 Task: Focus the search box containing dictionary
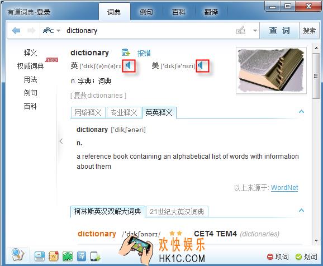coord(150,31)
